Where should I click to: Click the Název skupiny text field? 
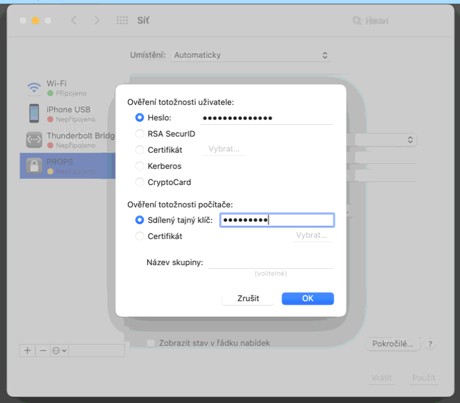(271, 262)
